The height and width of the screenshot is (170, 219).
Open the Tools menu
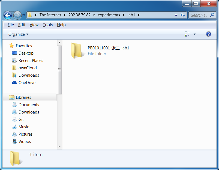(48, 25)
